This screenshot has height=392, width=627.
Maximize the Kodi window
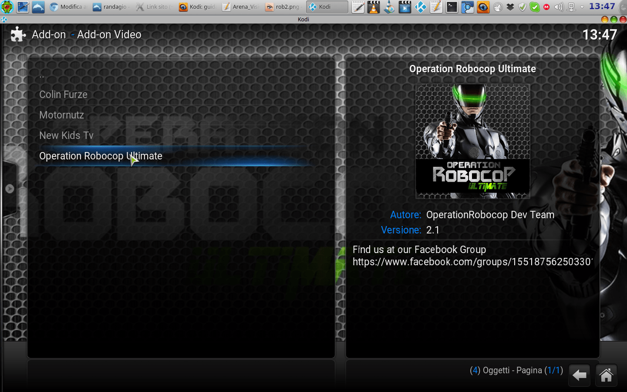[614, 19]
